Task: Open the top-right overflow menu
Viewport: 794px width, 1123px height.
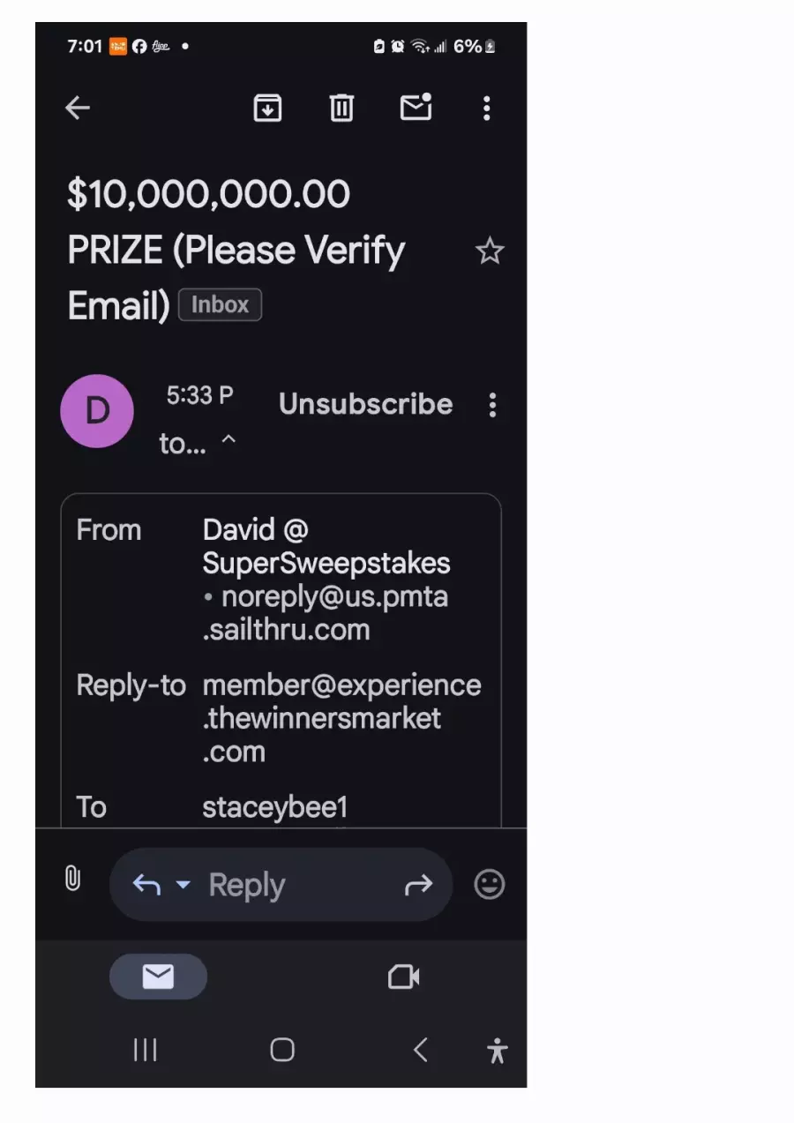Action: click(x=486, y=108)
